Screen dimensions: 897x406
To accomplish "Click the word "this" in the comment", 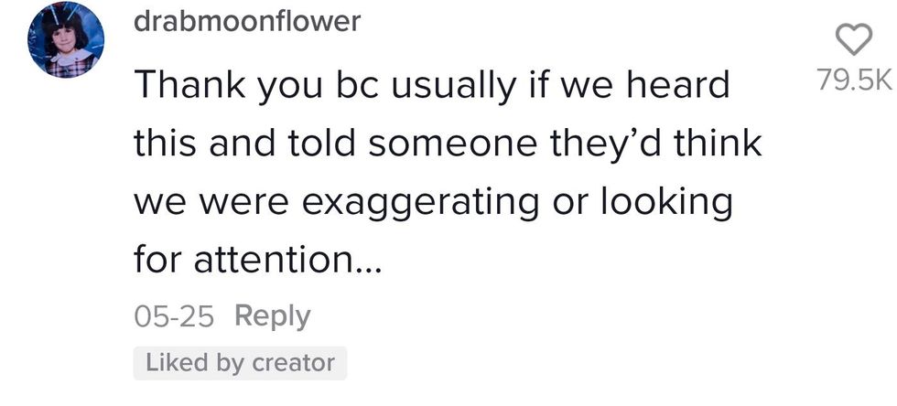I will (164, 144).
